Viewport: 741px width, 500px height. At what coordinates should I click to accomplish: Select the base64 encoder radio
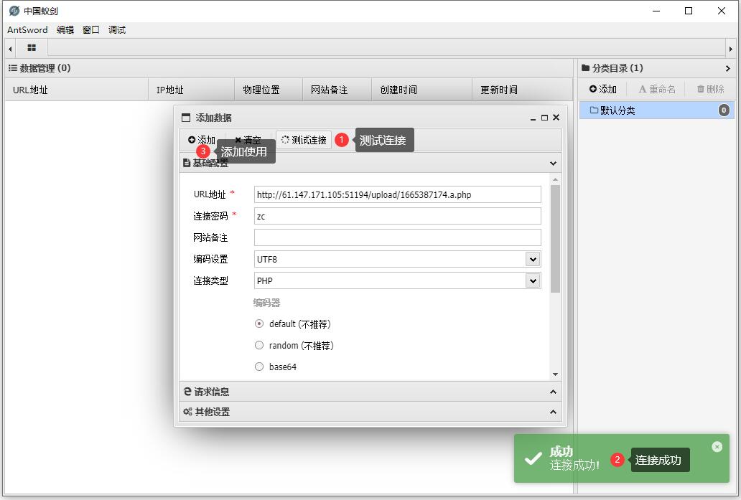tap(259, 367)
